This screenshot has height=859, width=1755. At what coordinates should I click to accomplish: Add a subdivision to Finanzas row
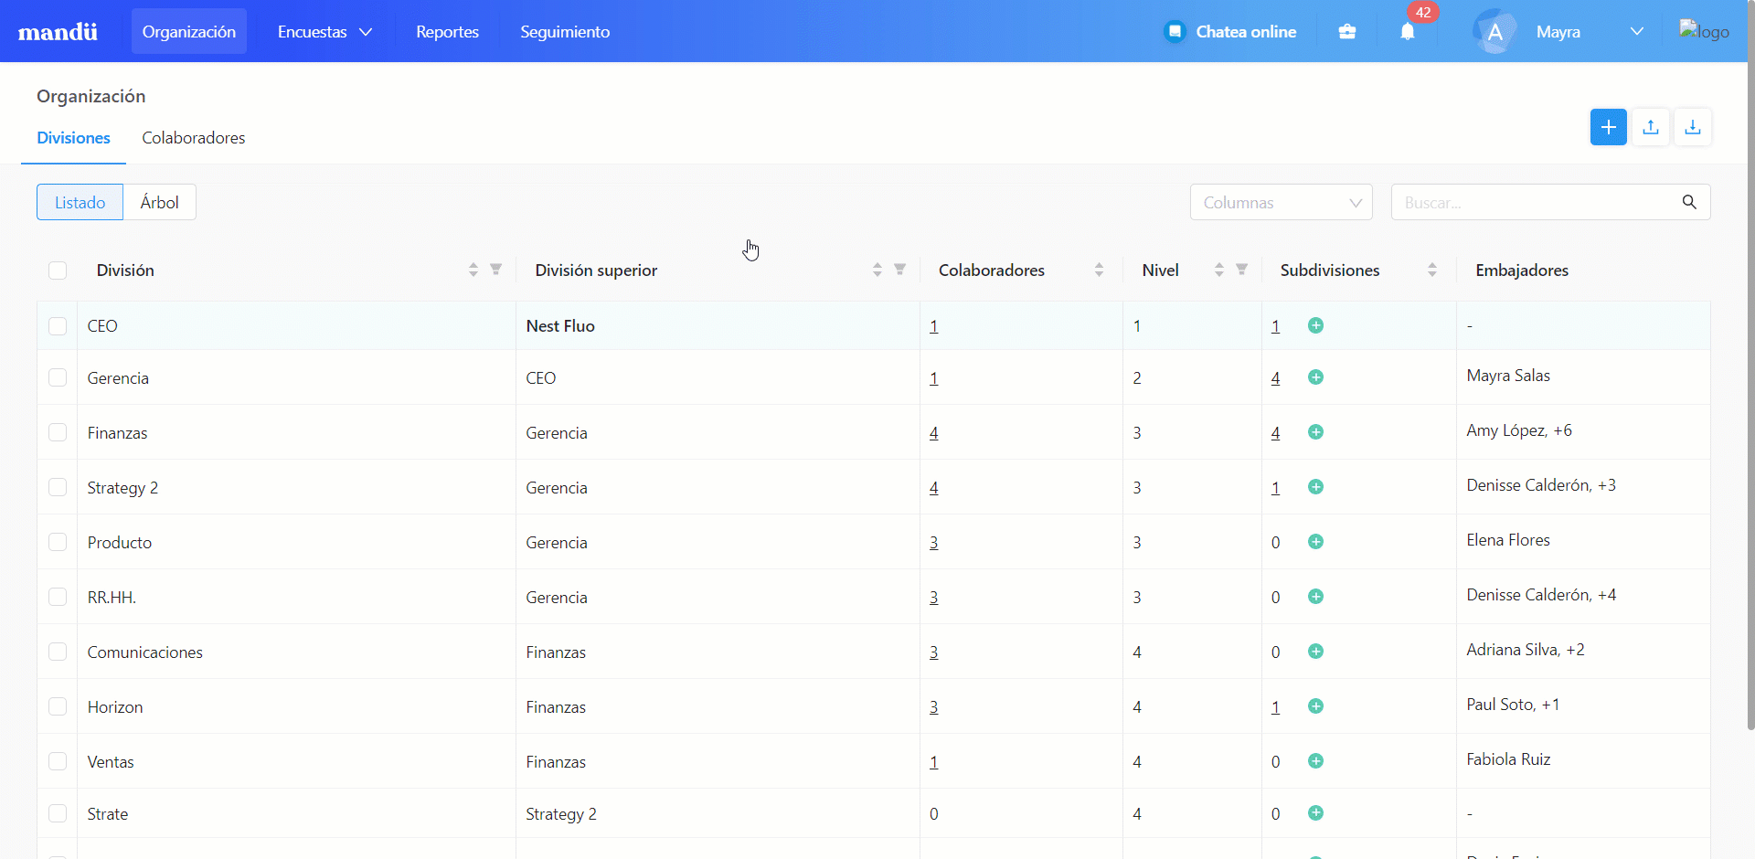(1316, 432)
